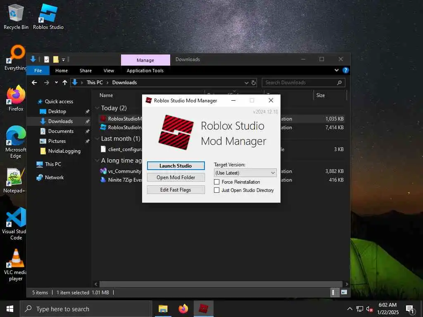Open Mod Folder button

(176, 177)
